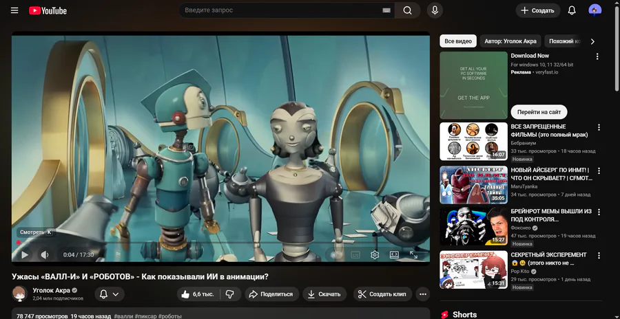Image resolution: width=620 pixels, height=319 pixels.
Task: Open the Pop Kito channel name
Action: click(x=521, y=272)
